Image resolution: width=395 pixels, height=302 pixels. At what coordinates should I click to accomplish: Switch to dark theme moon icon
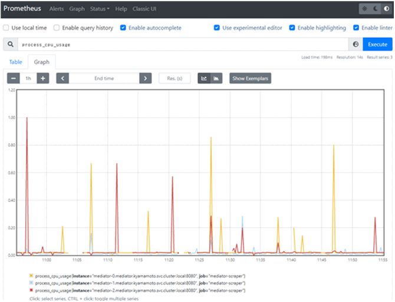tap(376, 9)
